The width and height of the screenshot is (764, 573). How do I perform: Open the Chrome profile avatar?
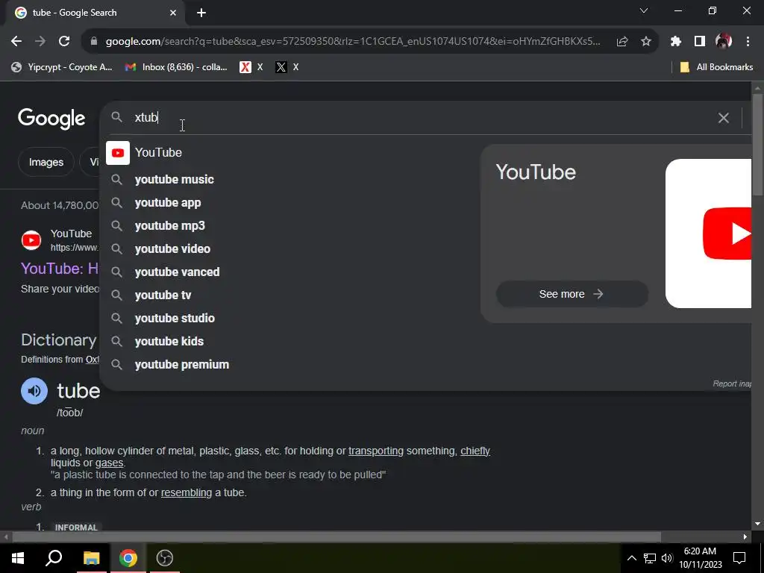[724, 42]
